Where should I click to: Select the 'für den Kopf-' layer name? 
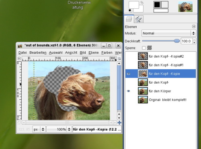[159, 83]
